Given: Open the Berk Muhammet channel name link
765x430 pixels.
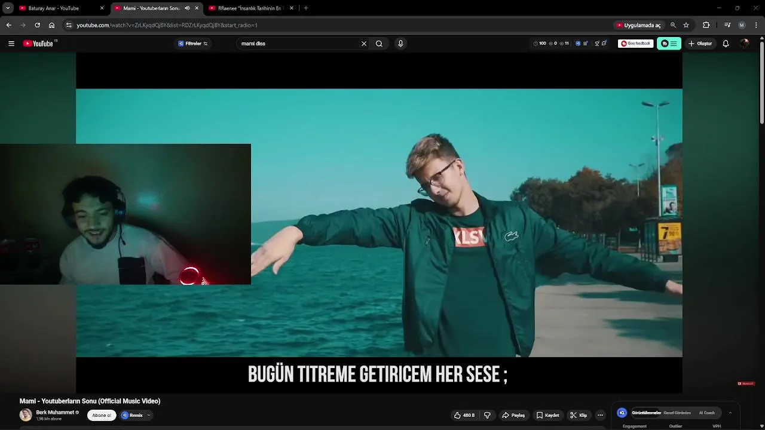Looking at the screenshot, I should click(x=55, y=412).
